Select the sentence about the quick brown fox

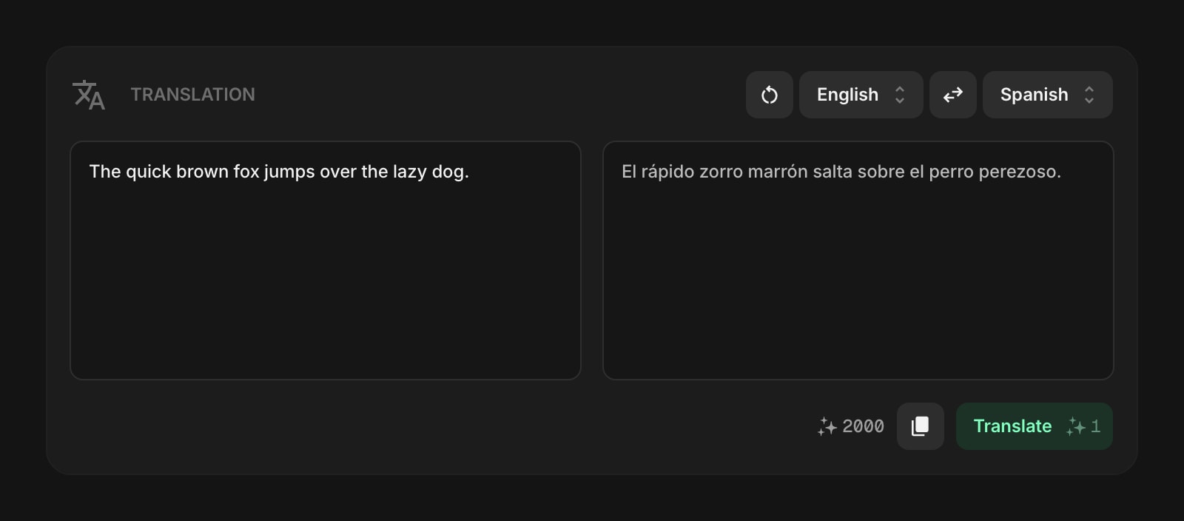coord(280,171)
